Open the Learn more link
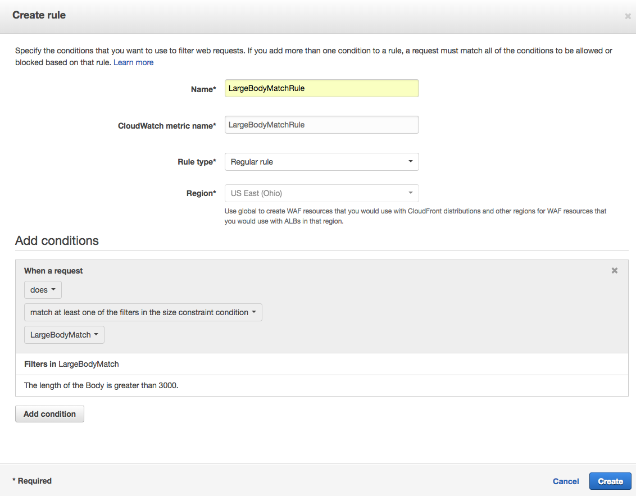The image size is (636, 496). pyautogui.click(x=134, y=62)
